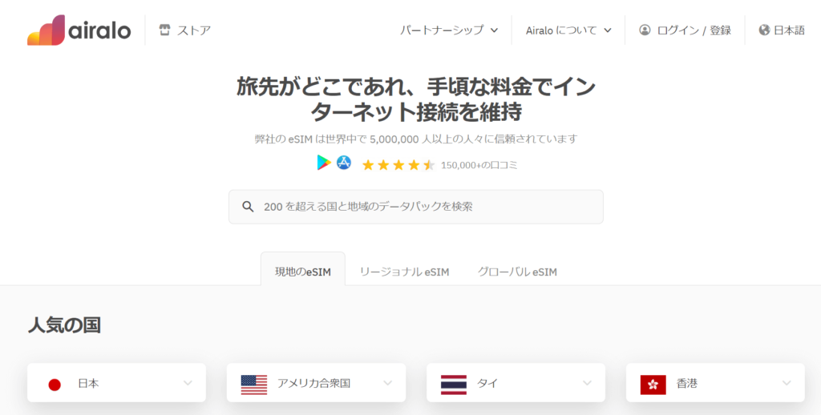This screenshot has width=821, height=415.
Task: Click the search magnifier icon
Action: coord(249,206)
